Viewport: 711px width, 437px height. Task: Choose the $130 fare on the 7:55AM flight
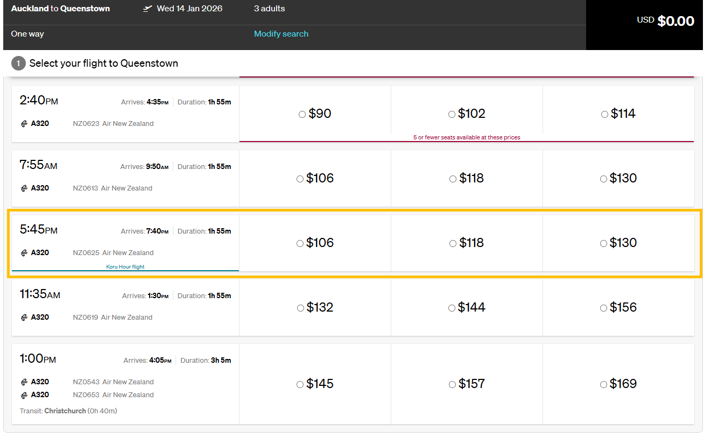click(x=603, y=179)
